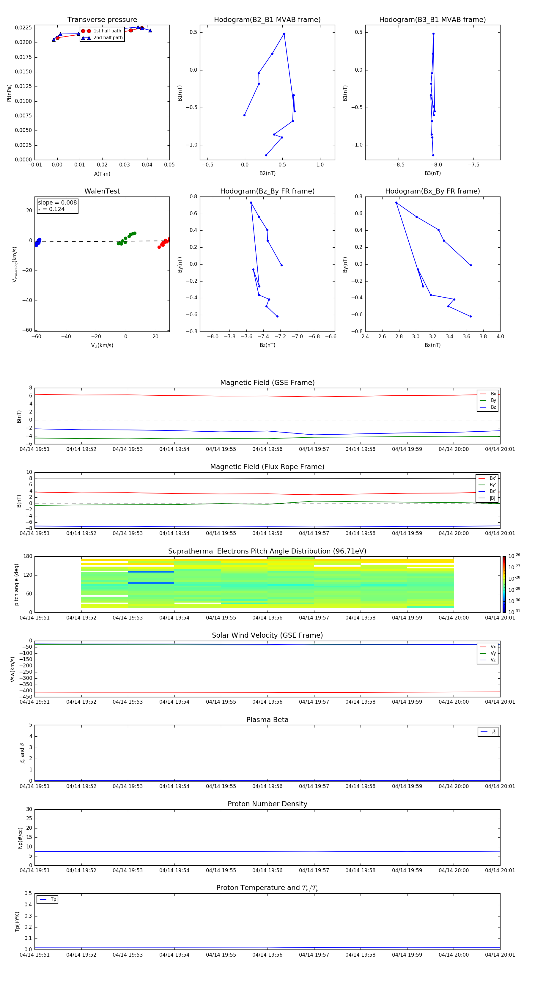Click the "Tp" legend entry in temperature plot
This screenshot has width=535, height=981.
coord(48,900)
